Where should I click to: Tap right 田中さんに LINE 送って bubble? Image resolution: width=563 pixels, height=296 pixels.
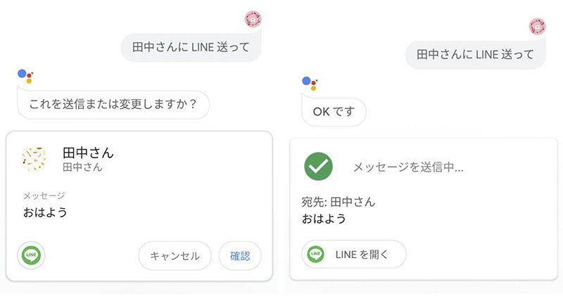pyautogui.click(x=475, y=54)
